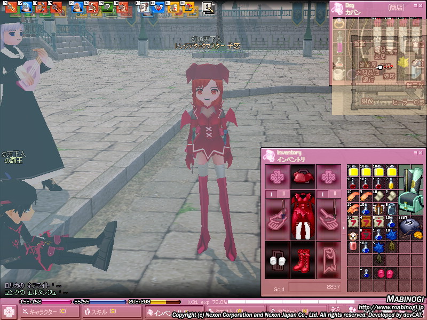The height and width of the screenshot is (320, 427).
Task: Select ring item in Bag window
Action: coord(339,24)
